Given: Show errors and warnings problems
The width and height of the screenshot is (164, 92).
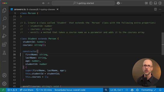Looking at the screenshot, I should [12, 90].
